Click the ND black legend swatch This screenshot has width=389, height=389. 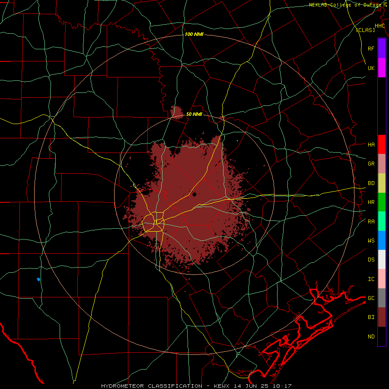click(x=382, y=336)
